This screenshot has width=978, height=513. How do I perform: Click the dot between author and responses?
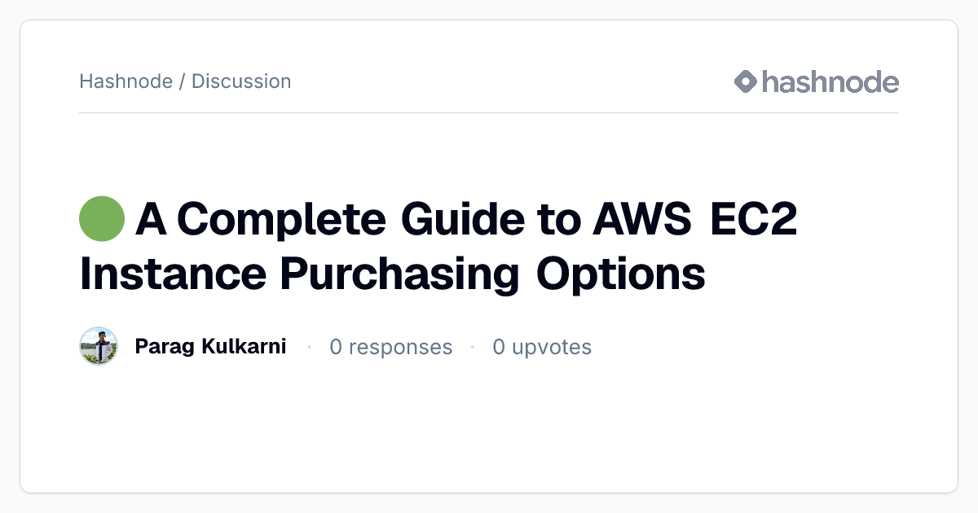point(309,347)
